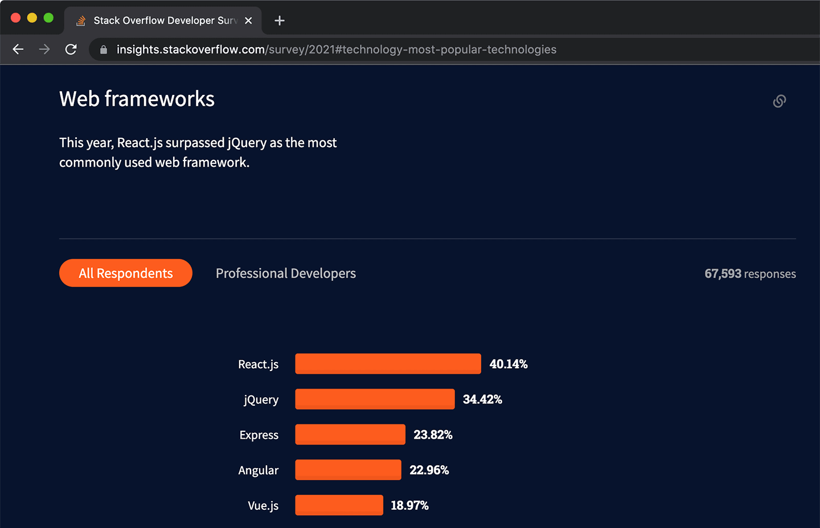
Task: Click the React.js bar in the chart
Action: [x=388, y=364]
